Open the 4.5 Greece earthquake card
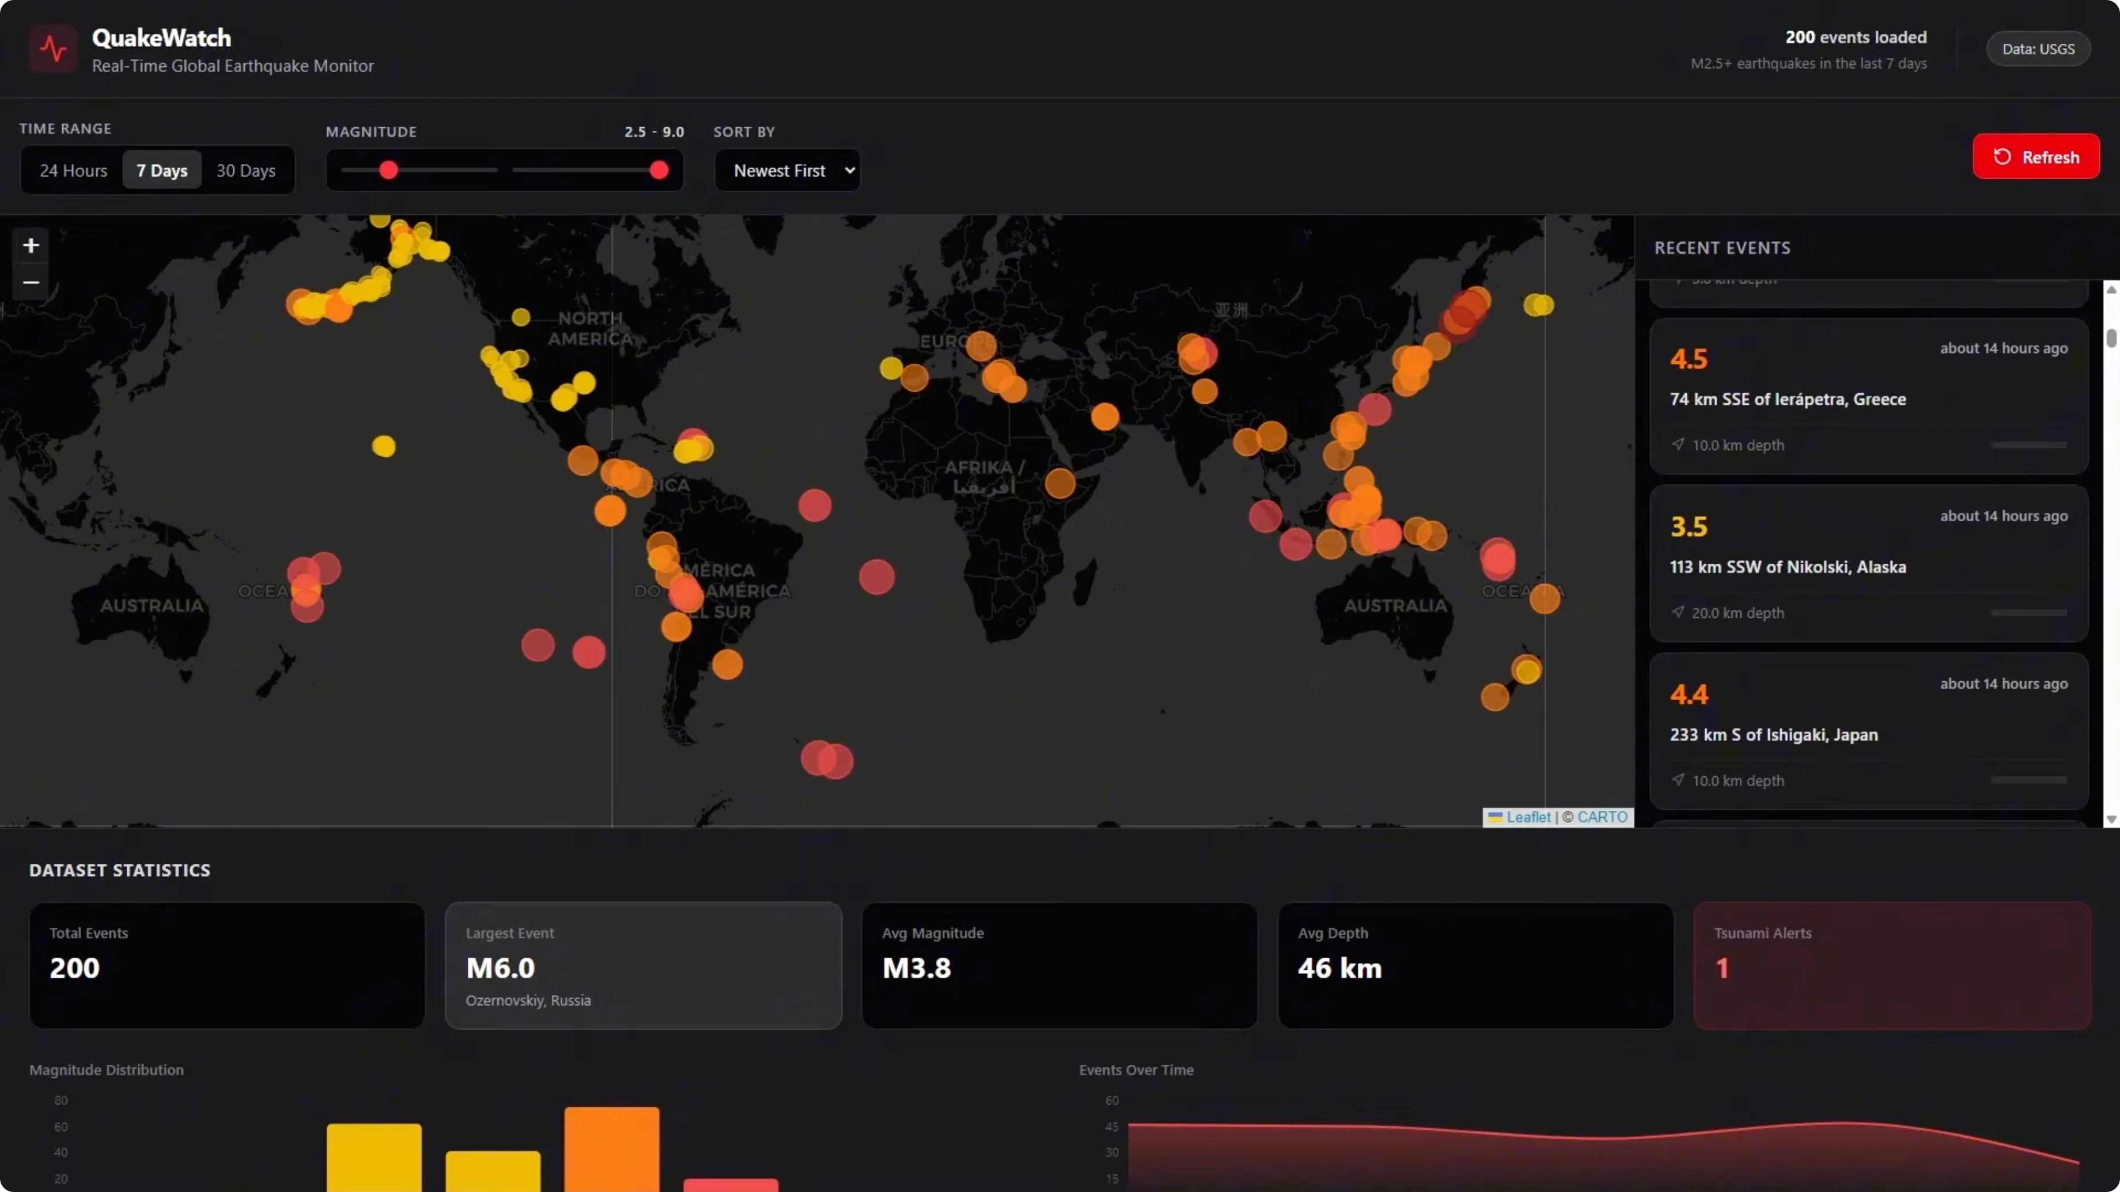Image resolution: width=2120 pixels, height=1192 pixels. [1868, 397]
